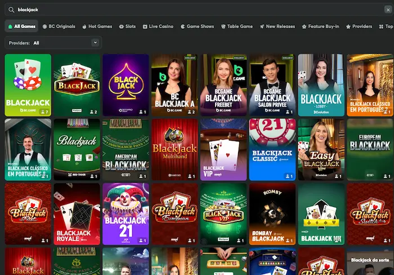Viewport: 394px width, 275px height.
Task: Open the purple spade Black Jack game
Action: tap(126, 85)
